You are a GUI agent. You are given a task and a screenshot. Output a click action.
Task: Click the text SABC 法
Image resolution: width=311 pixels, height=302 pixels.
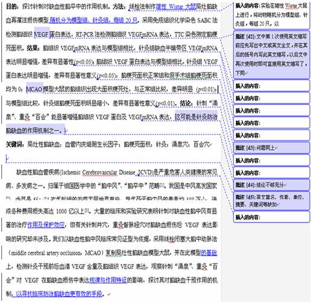point(207,21)
